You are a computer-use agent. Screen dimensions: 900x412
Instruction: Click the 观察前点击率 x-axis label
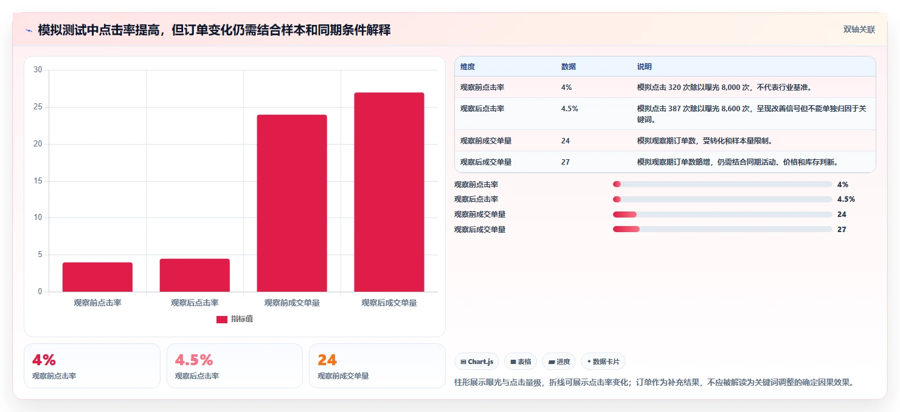97,303
